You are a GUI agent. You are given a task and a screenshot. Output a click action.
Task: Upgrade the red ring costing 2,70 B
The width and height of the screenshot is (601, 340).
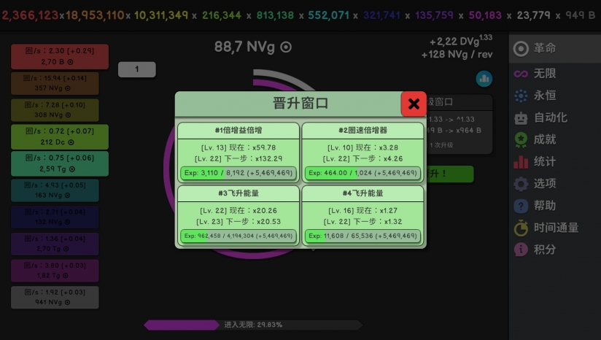60,56
